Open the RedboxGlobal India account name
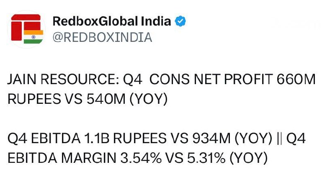Image resolution: width=335 pixels, height=180 pixels. [x=112, y=21]
